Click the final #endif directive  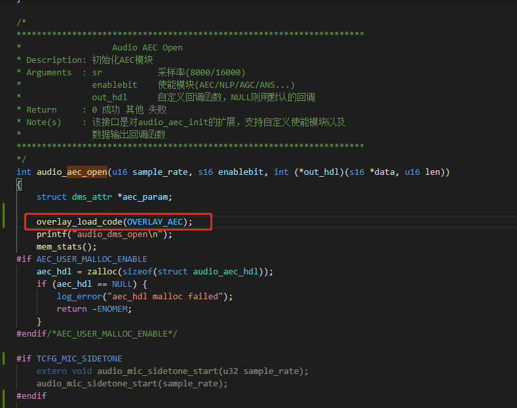(31, 396)
